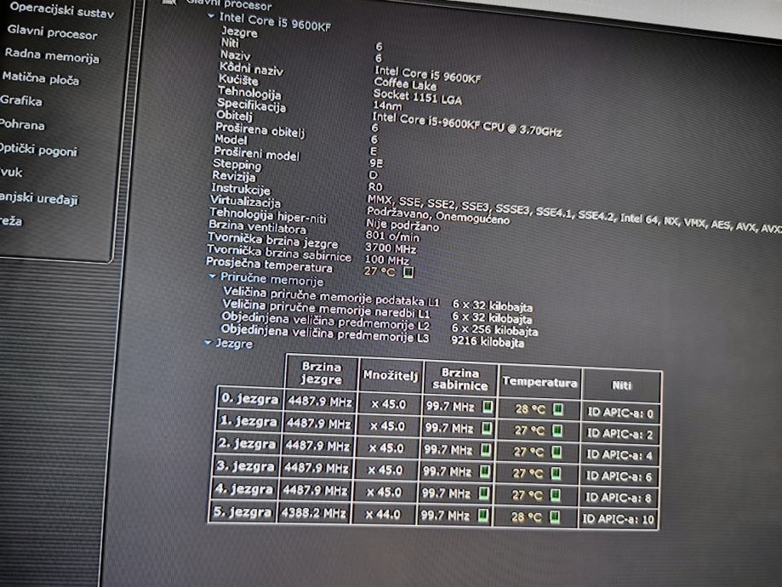The image size is (782, 587).
Task: Click temperature graph icon for core 1
Action: pyautogui.click(x=557, y=430)
